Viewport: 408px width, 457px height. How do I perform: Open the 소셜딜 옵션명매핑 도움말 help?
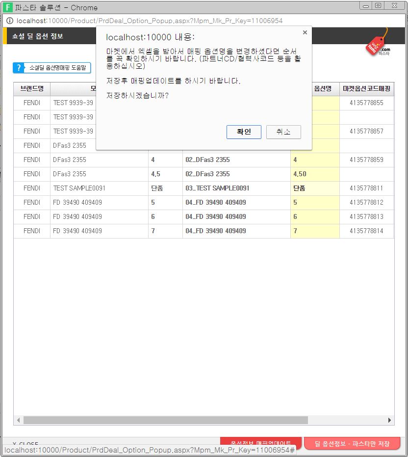pos(52,68)
